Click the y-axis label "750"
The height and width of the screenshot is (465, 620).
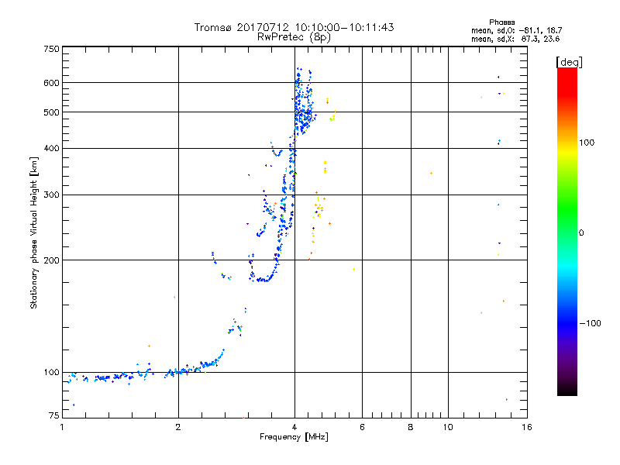click(51, 49)
